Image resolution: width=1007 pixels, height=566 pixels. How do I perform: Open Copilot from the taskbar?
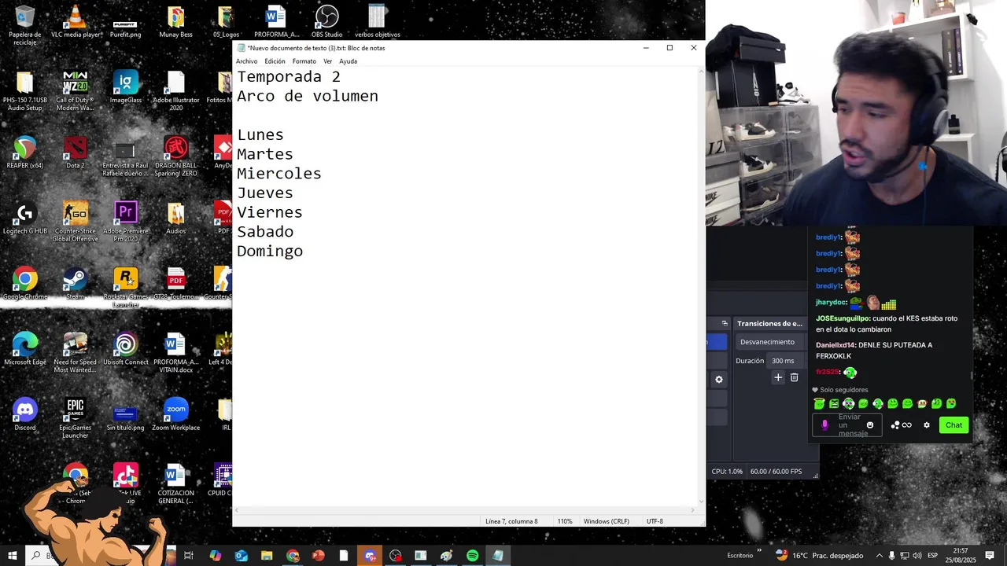(216, 556)
